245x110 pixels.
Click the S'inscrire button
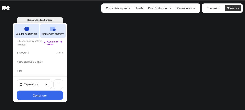click(x=233, y=8)
